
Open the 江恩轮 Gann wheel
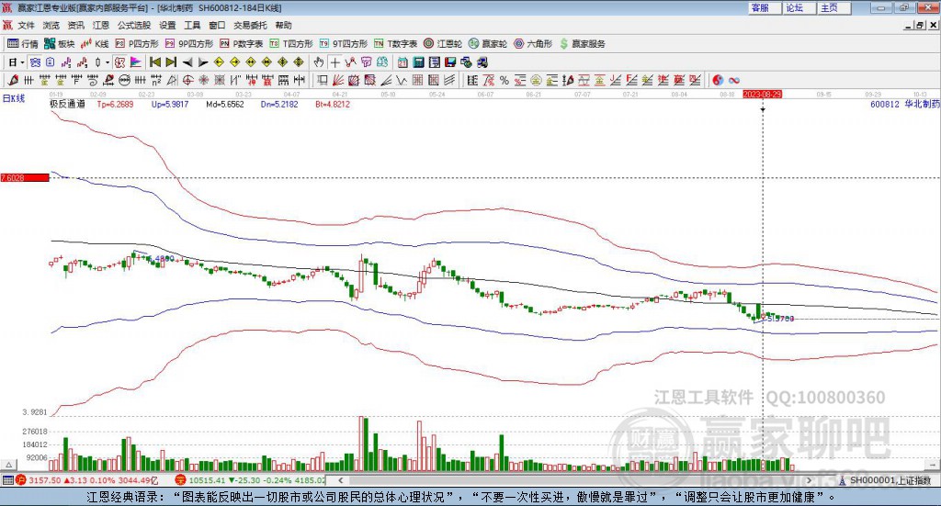coord(443,44)
